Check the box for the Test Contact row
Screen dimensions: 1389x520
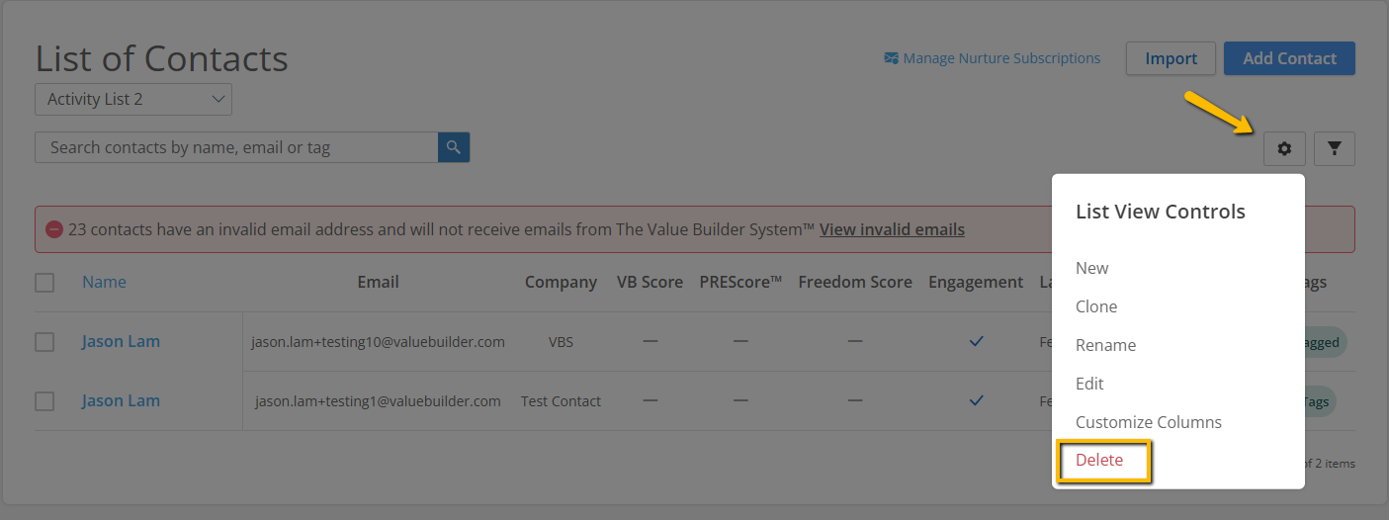pos(44,401)
